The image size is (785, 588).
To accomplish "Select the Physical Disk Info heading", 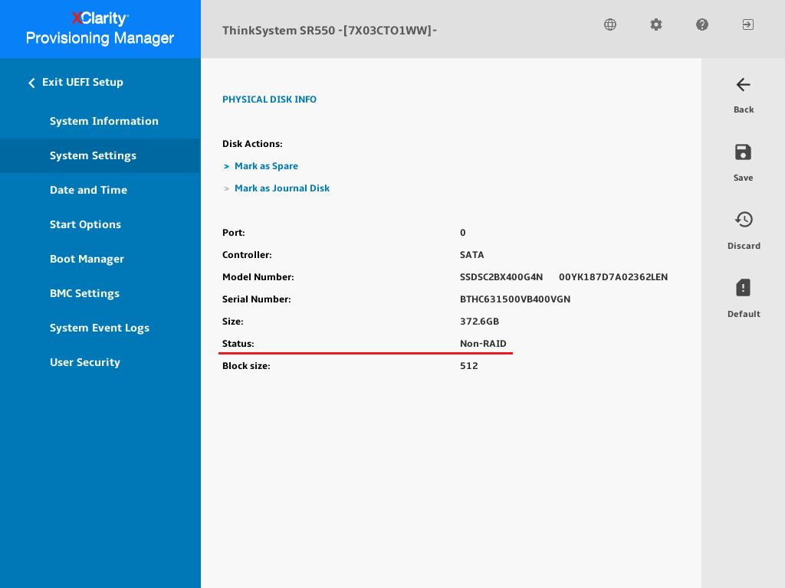I will tap(269, 100).
